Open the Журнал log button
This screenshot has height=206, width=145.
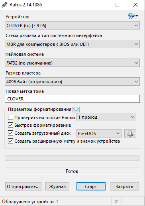(57, 186)
